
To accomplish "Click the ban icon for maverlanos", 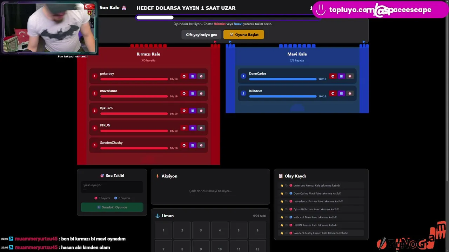I will tap(201, 93).
